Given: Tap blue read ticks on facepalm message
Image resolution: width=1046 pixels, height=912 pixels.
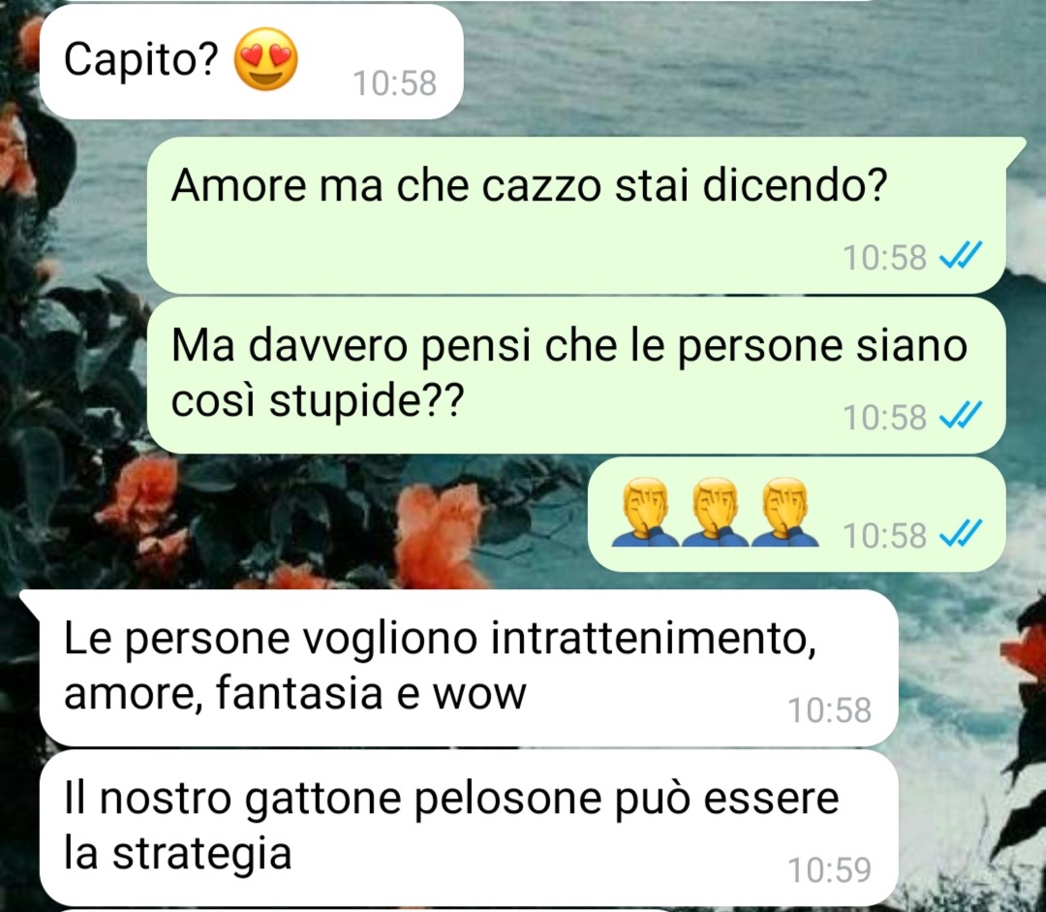Looking at the screenshot, I should coord(961,533).
